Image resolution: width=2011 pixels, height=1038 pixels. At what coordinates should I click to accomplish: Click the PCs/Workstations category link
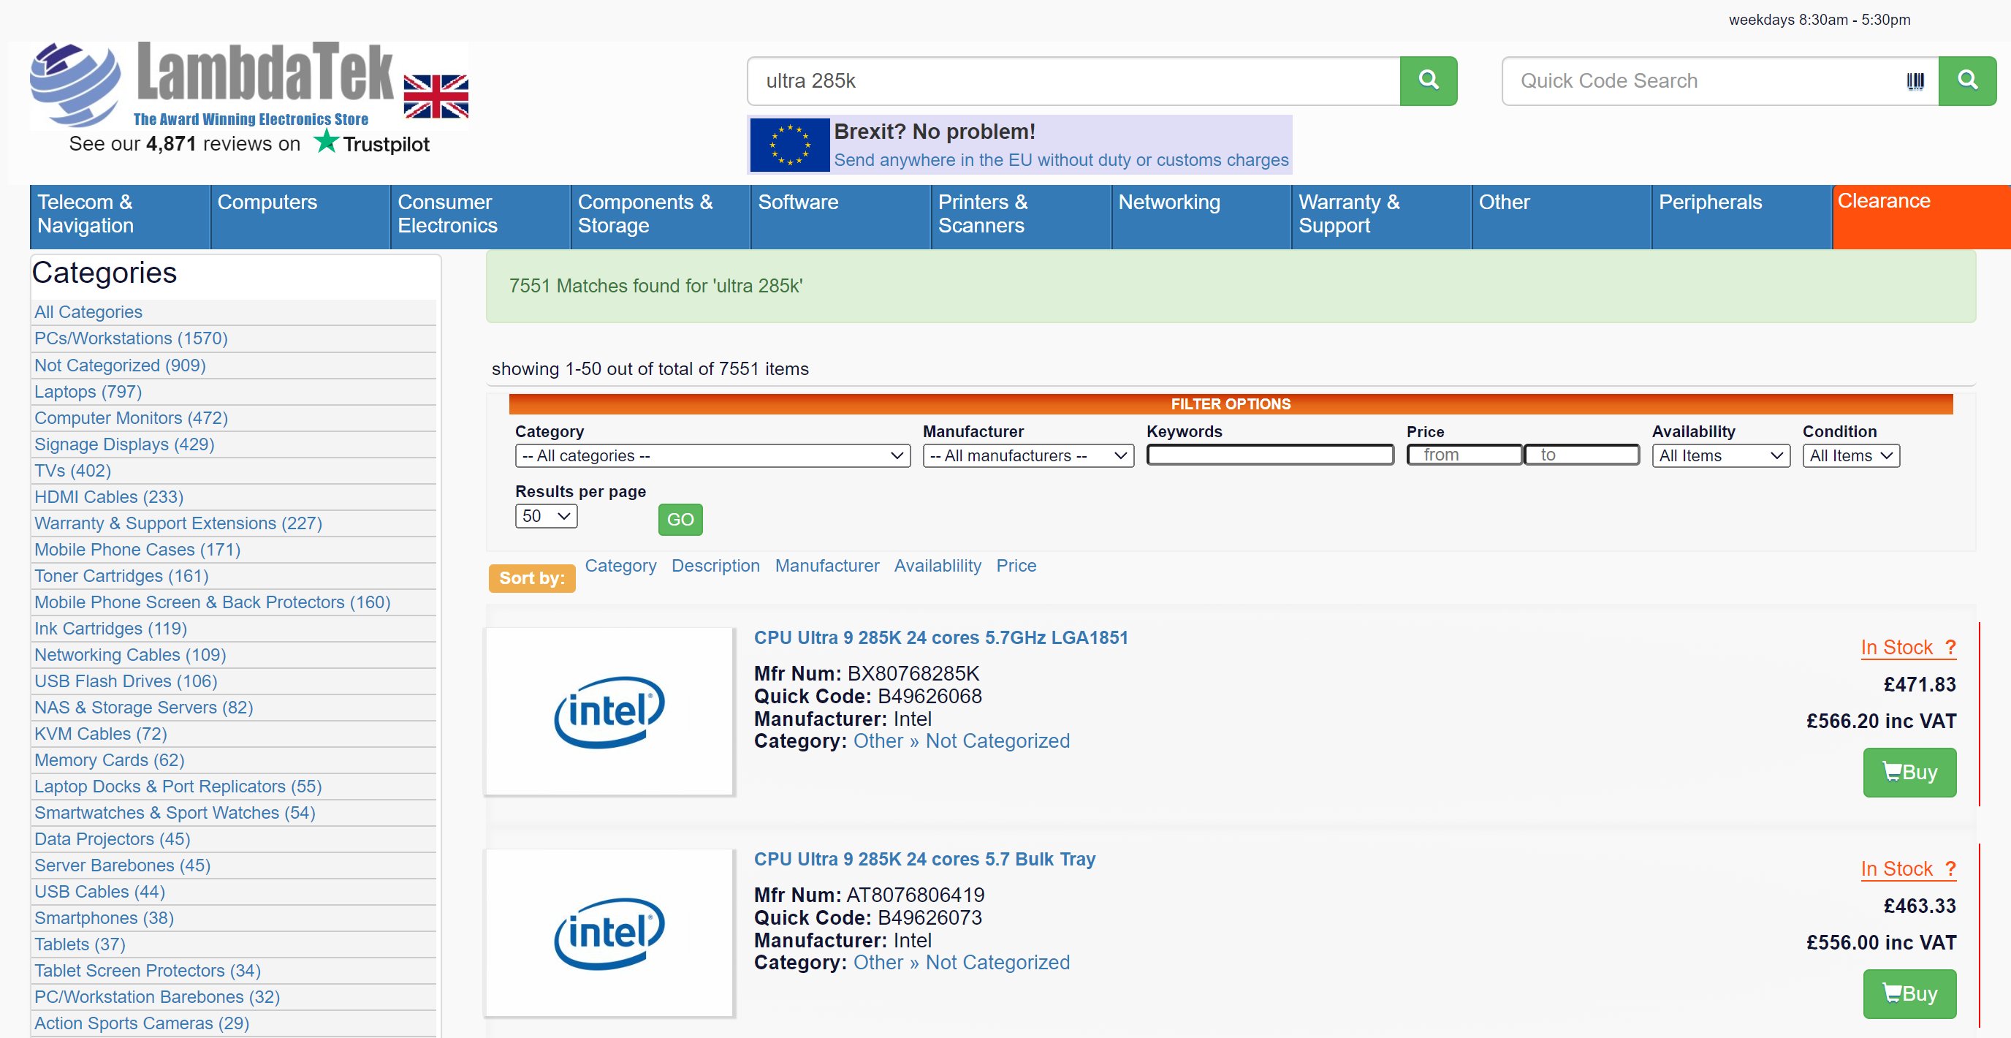[131, 338]
